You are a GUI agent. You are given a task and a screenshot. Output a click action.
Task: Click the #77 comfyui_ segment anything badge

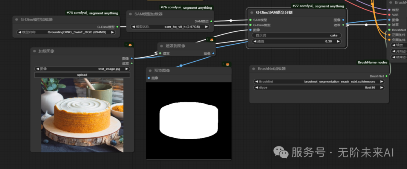tap(318, 6)
